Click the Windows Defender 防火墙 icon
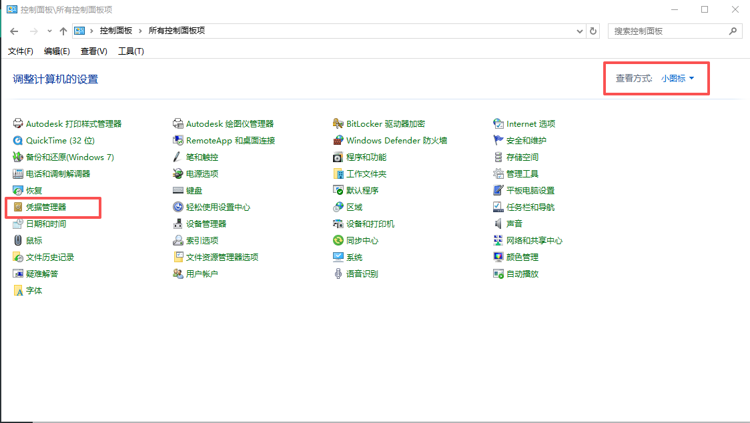This screenshot has width=750, height=423. (338, 140)
